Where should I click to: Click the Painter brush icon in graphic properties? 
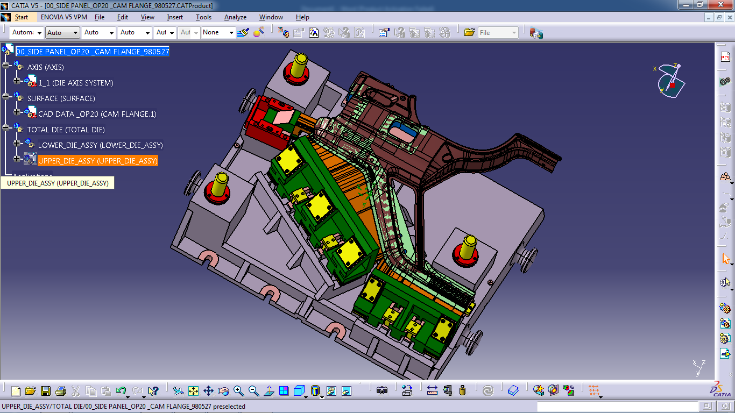[x=243, y=32]
